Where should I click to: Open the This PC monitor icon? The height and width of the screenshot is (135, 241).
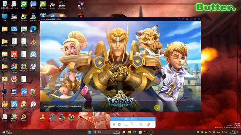pos(5,17)
